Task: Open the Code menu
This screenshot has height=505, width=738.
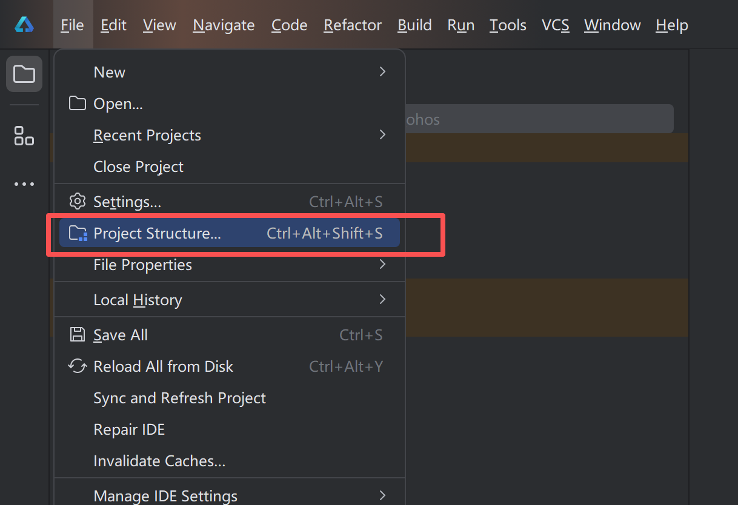Action: [x=289, y=25]
